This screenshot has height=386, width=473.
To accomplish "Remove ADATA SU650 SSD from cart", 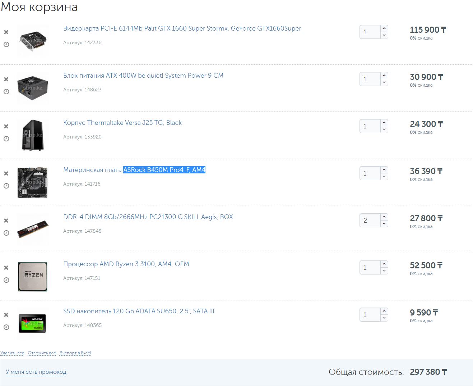I will click(x=6, y=315).
